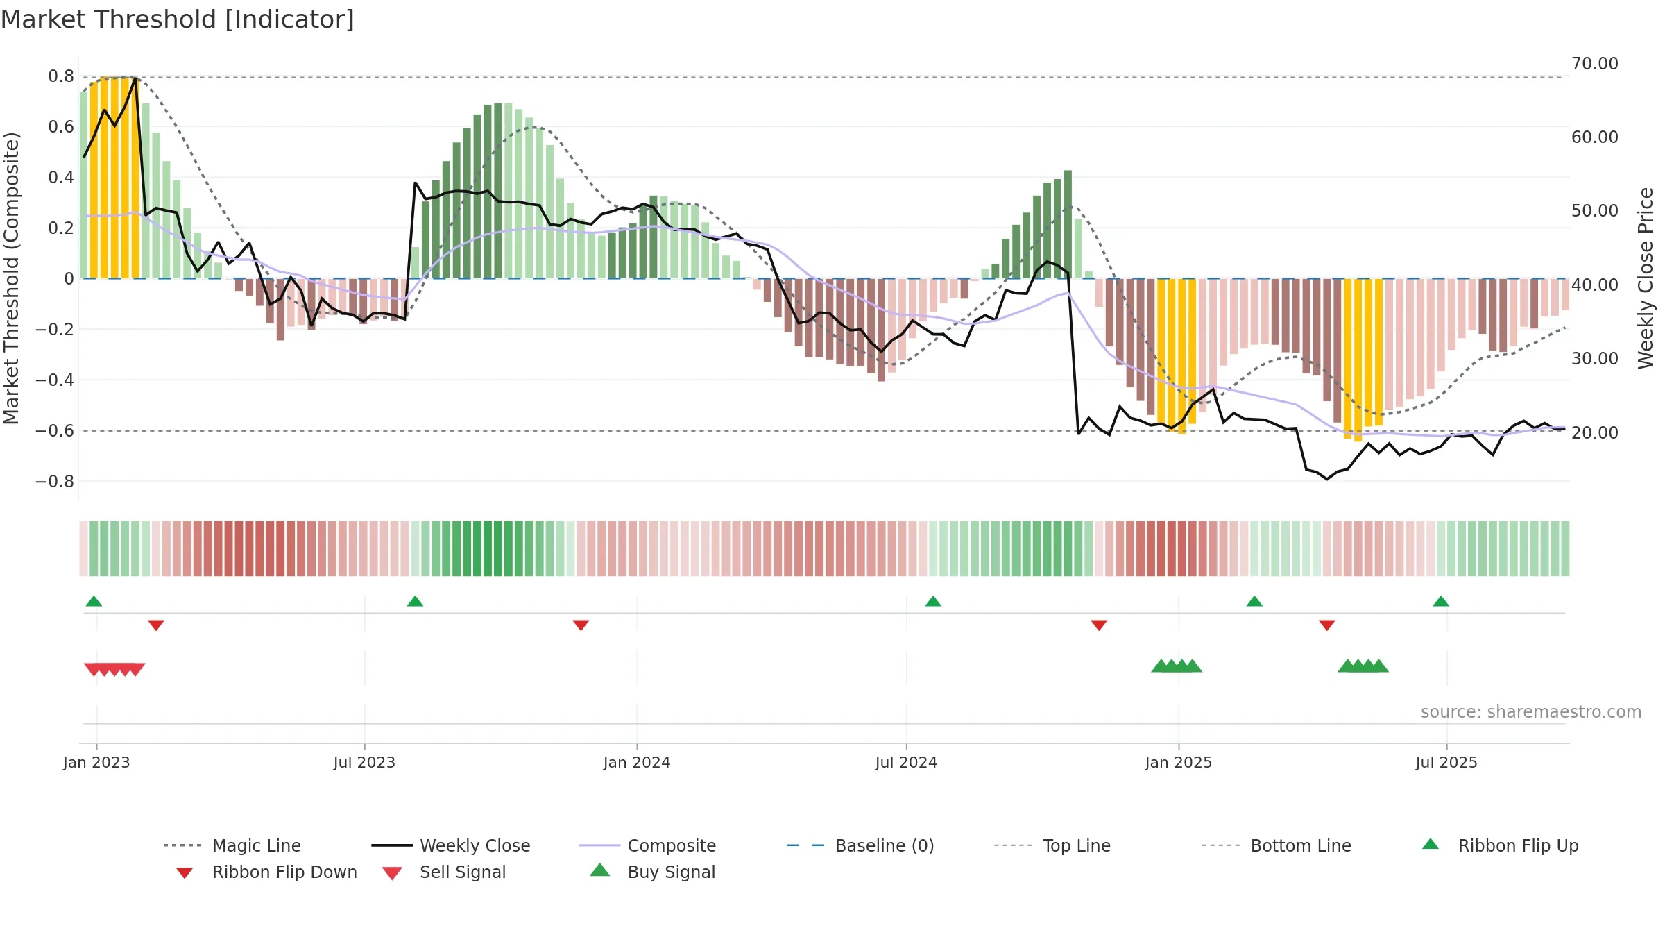
Task: Click the Jan 2025 x-axis label
Action: click(1179, 763)
